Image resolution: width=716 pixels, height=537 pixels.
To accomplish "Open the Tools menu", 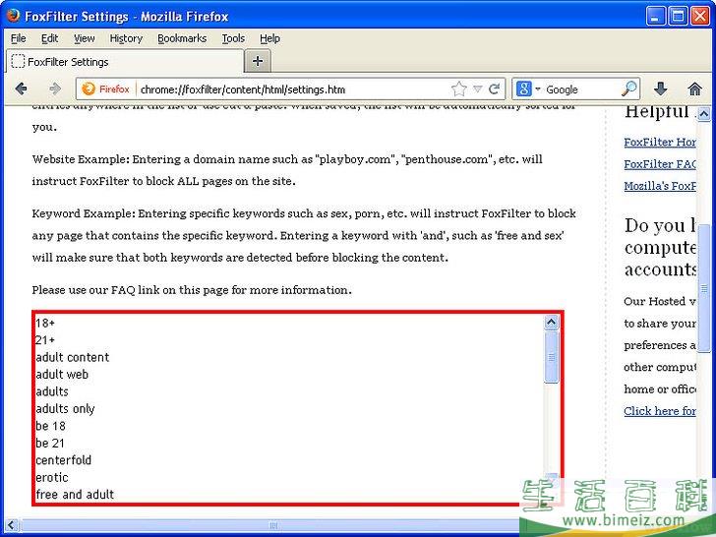I will [x=233, y=38].
